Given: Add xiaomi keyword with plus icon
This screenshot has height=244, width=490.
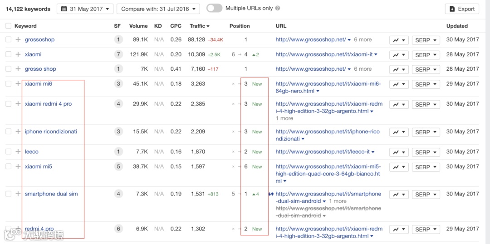Looking at the screenshot, I should click(x=18, y=54).
